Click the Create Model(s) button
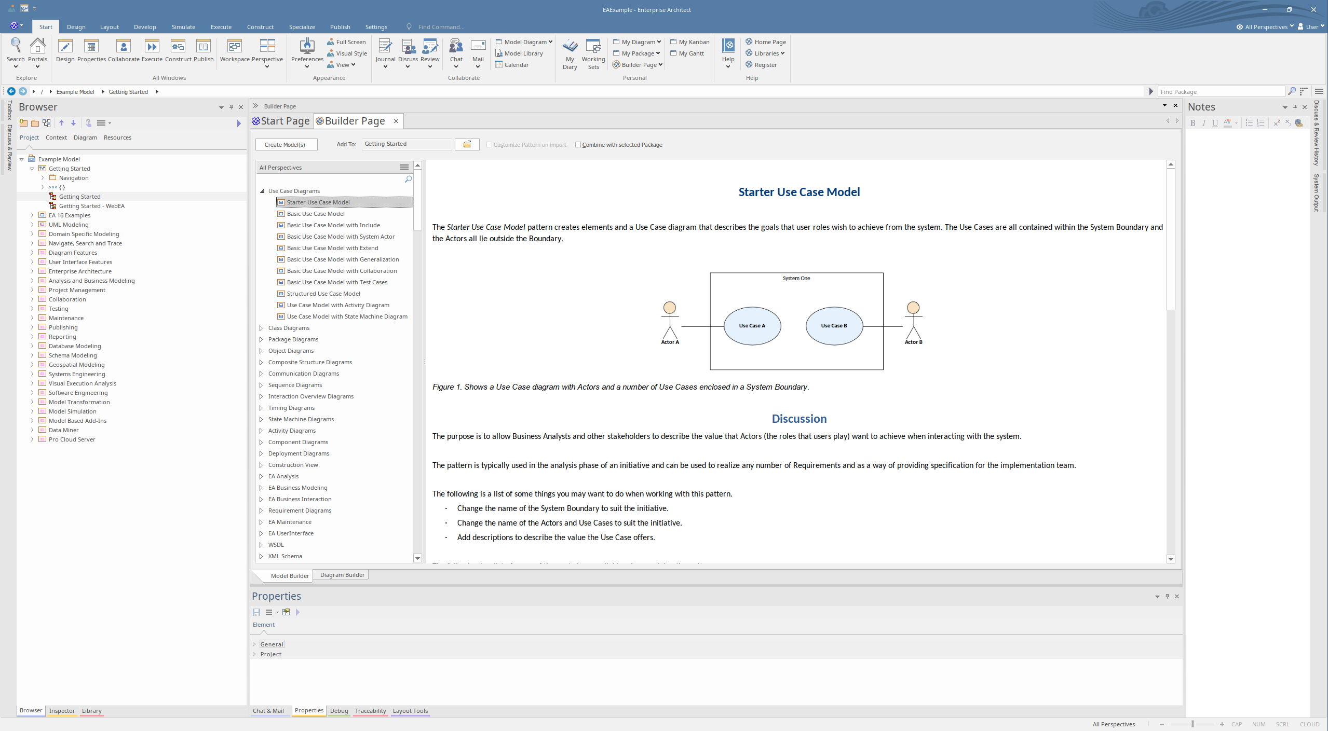 (x=286, y=145)
